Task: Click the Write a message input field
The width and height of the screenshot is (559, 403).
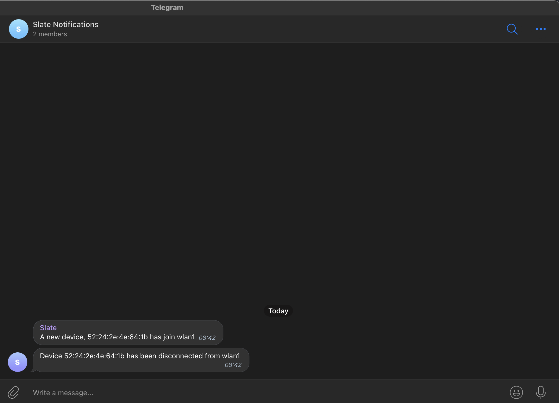Action: tap(244, 392)
